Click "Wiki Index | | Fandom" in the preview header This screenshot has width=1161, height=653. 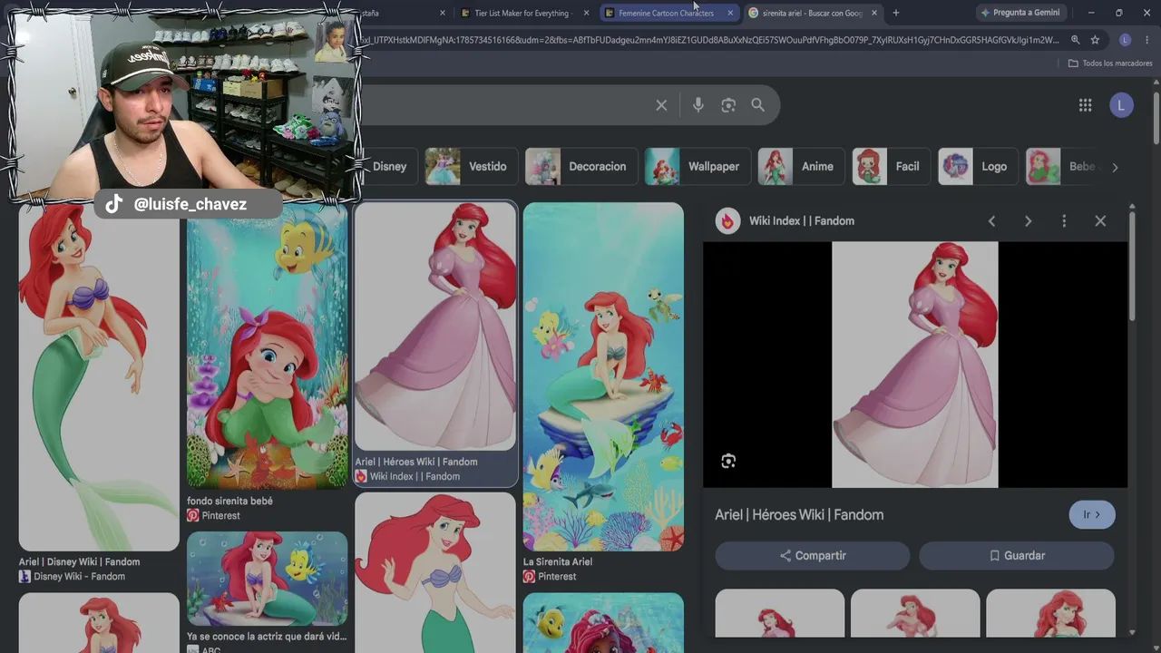click(802, 221)
